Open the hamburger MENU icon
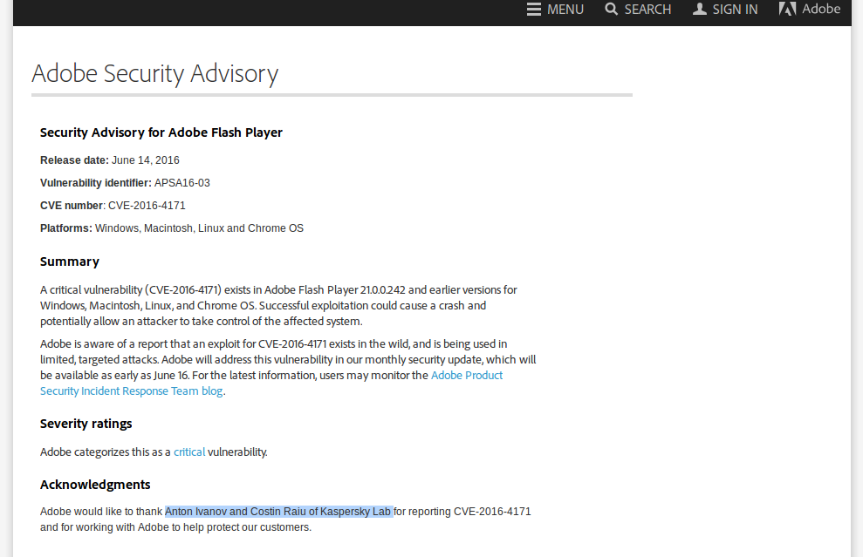Screen dimensions: 863x557 tap(533, 10)
